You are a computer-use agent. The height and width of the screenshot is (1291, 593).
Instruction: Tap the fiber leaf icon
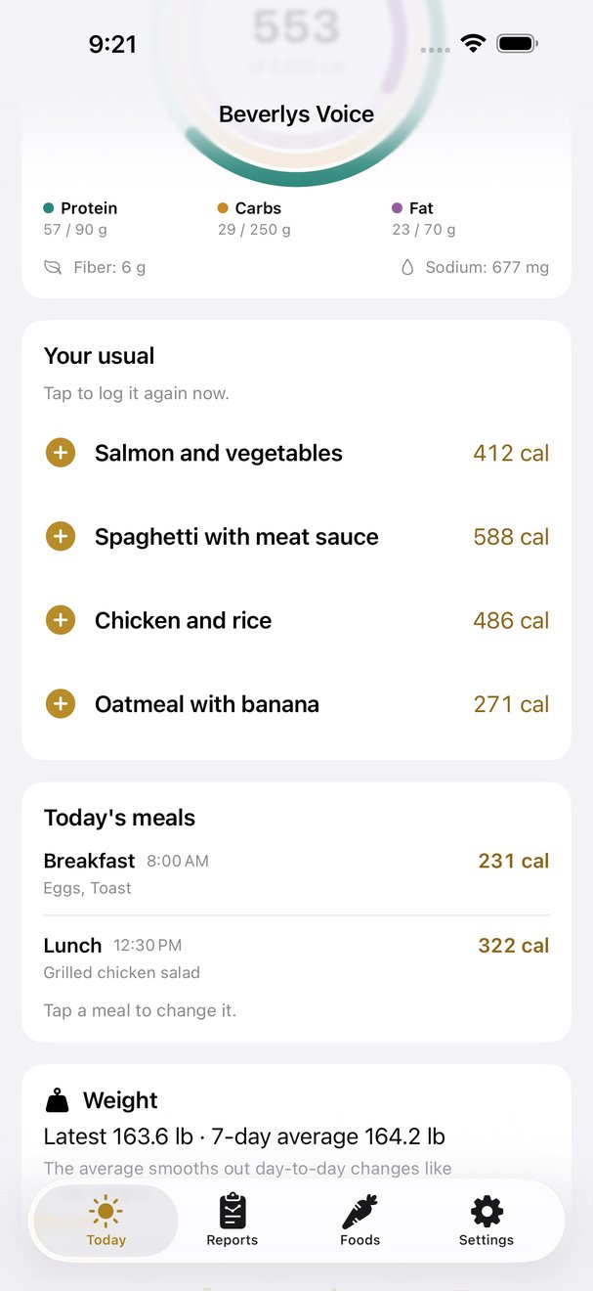53,267
